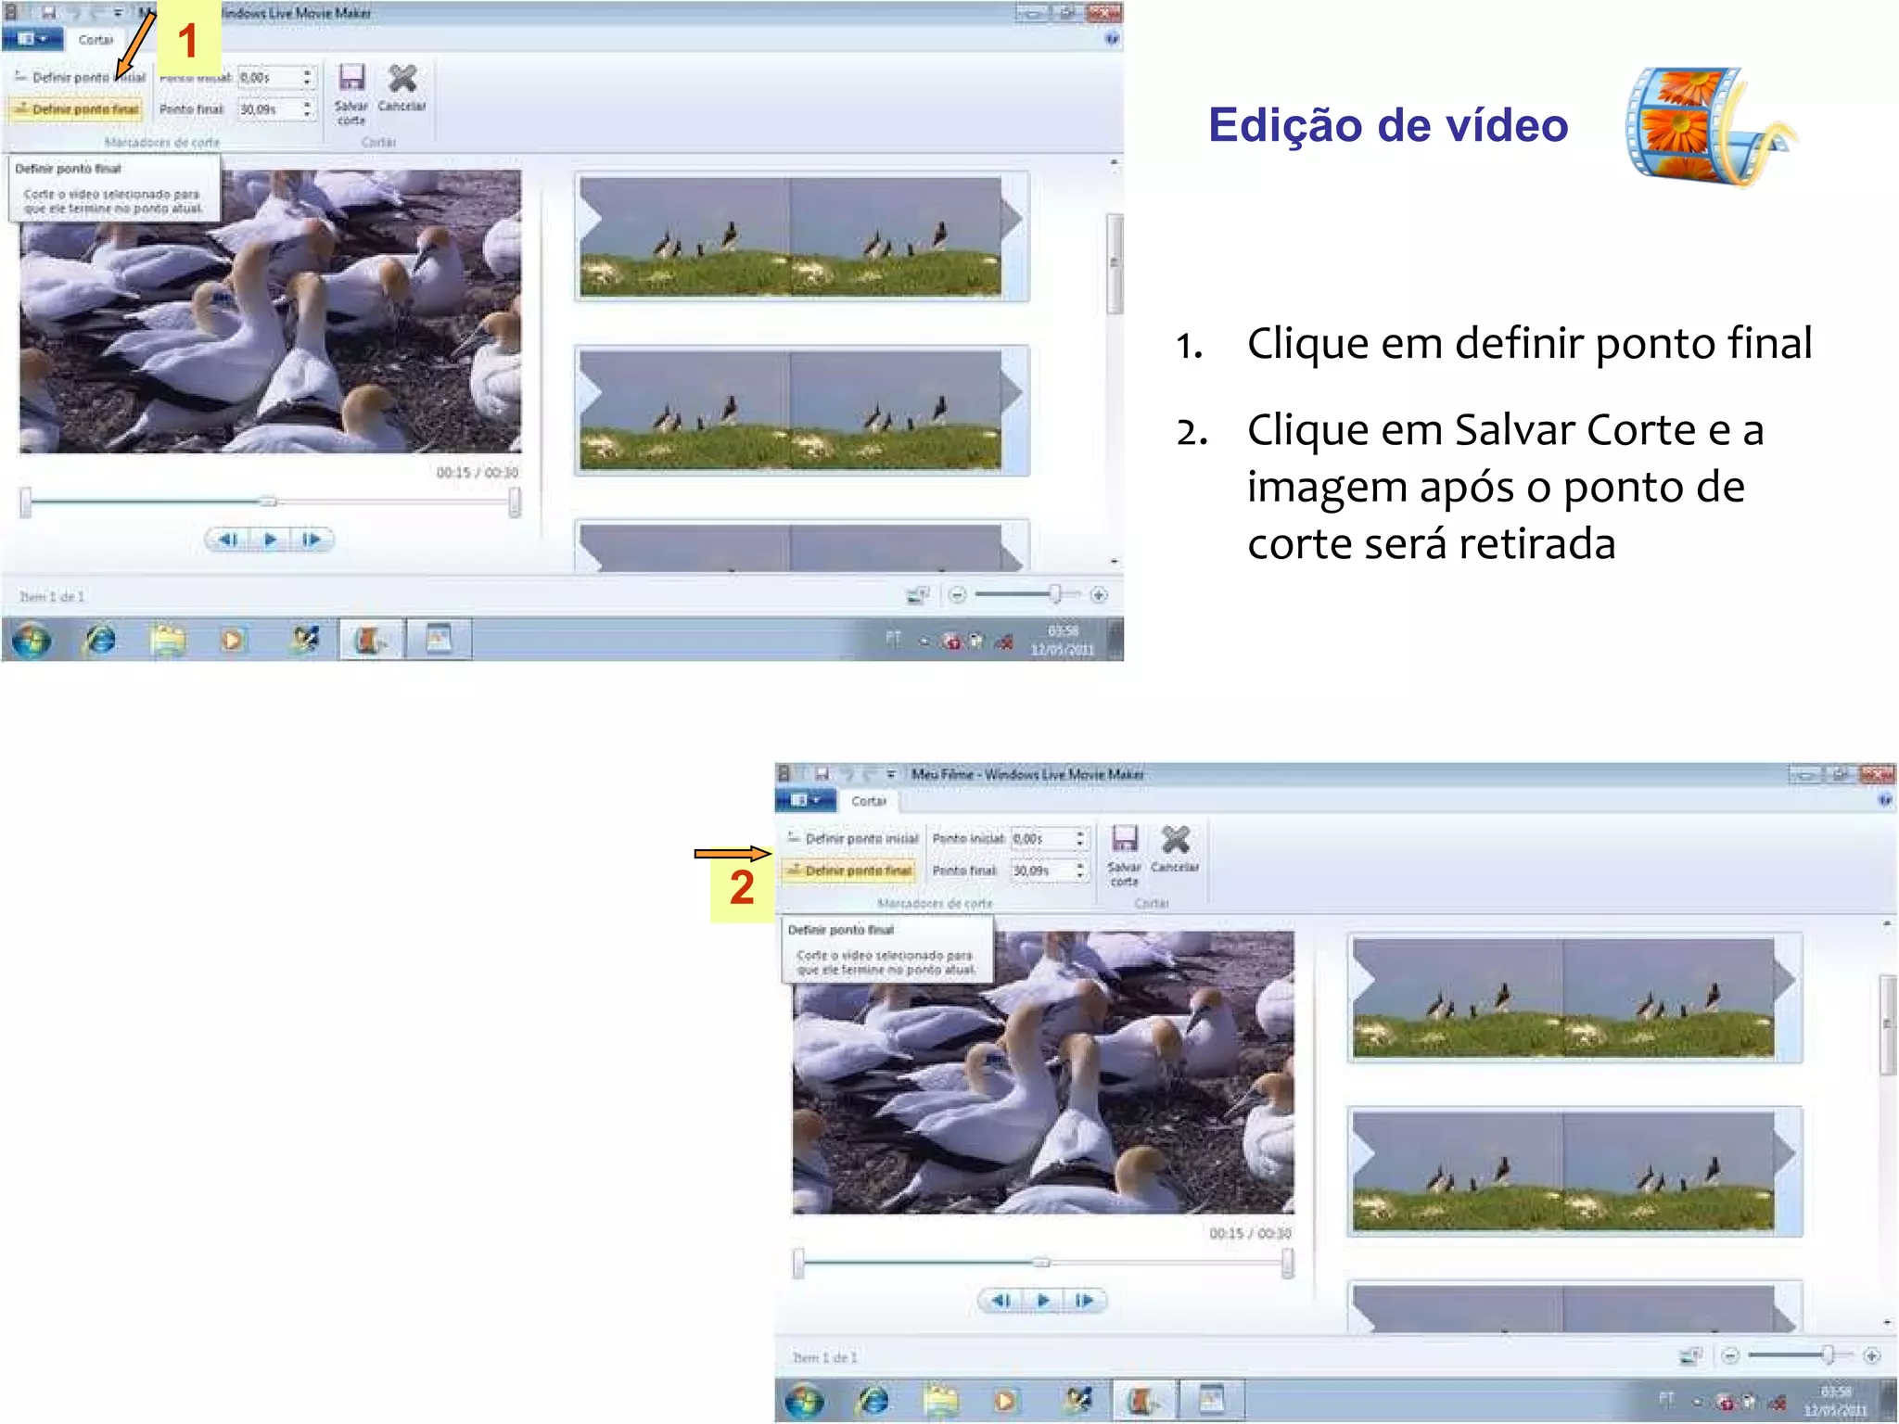Open Internet Explorer on upper taskbar
The image size is (1899, 1424).
99,640
